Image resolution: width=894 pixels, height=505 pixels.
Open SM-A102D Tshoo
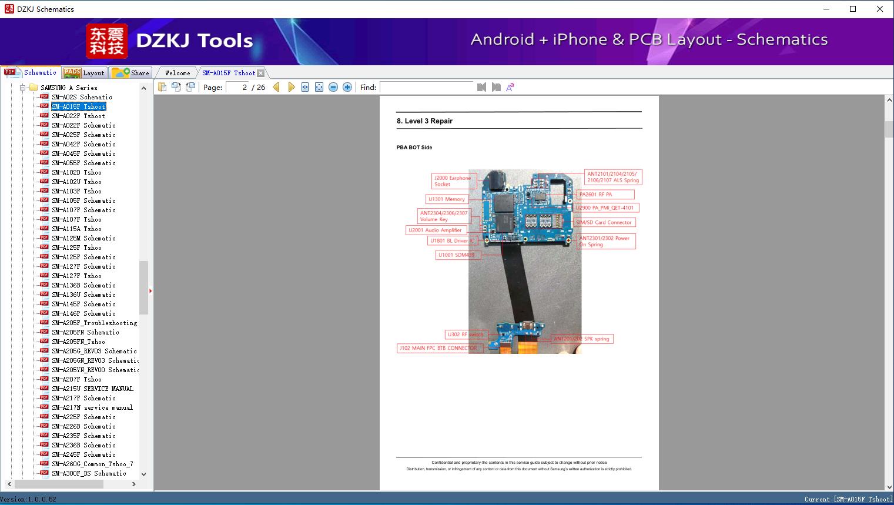[x=76, y=172]
